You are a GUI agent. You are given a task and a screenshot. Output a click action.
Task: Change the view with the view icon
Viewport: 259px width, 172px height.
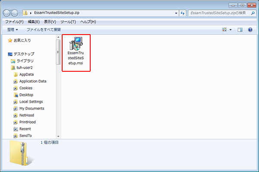[224, 30]
